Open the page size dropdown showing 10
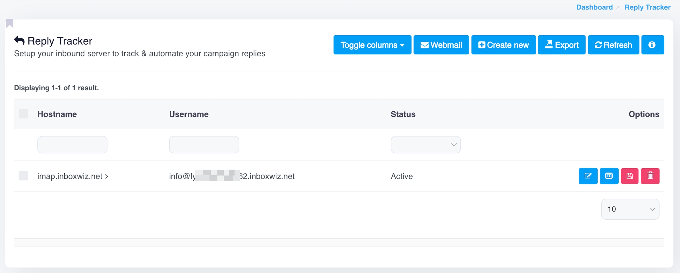 tap(630, 209)
